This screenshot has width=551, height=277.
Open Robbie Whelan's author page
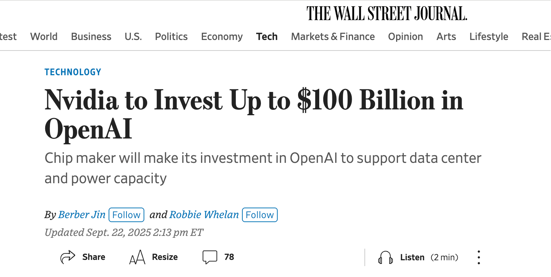[204, 215]
